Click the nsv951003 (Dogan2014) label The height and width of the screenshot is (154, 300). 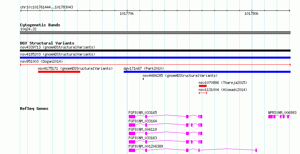point(41,61)
